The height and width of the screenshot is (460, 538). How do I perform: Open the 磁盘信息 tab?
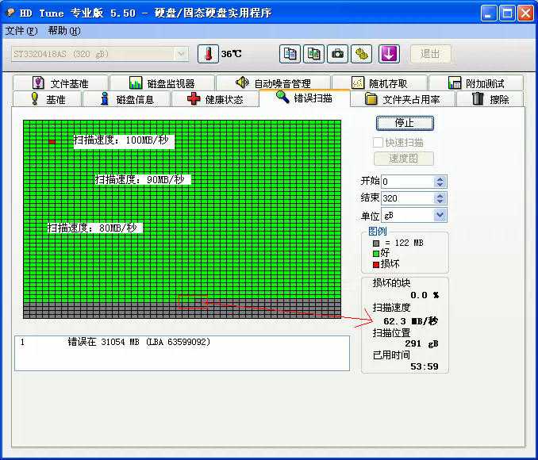coord(127,99)
